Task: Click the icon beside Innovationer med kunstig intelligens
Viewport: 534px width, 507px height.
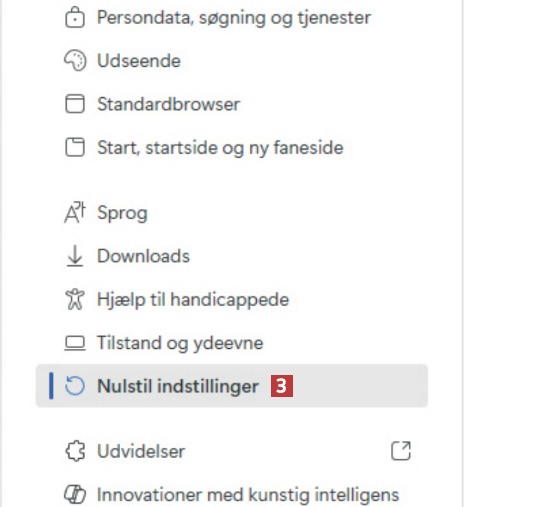Action: click(75, 494)
